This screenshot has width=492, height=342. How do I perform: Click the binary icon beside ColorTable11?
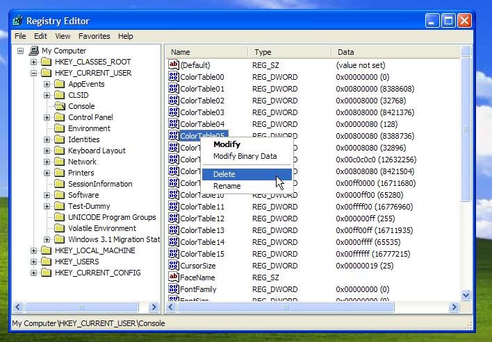pos(174,207)
